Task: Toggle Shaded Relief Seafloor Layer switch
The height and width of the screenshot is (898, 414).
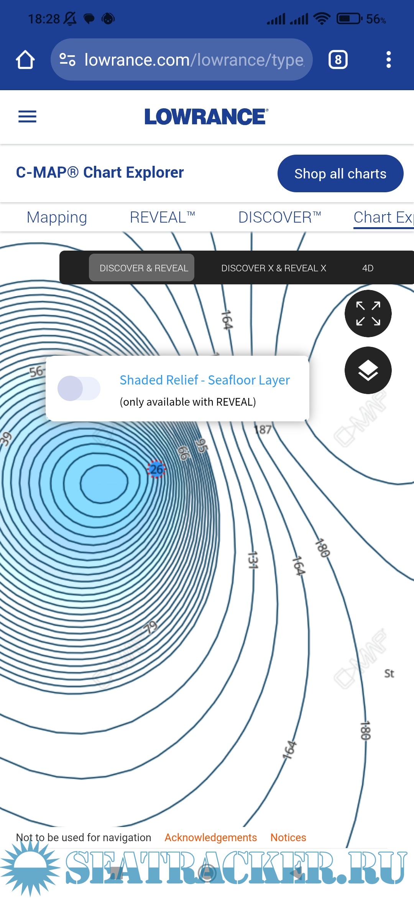Action: 79,388
